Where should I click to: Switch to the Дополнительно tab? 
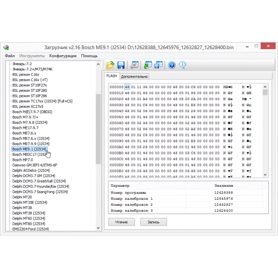pyautogui.click(x=134, y=76)
